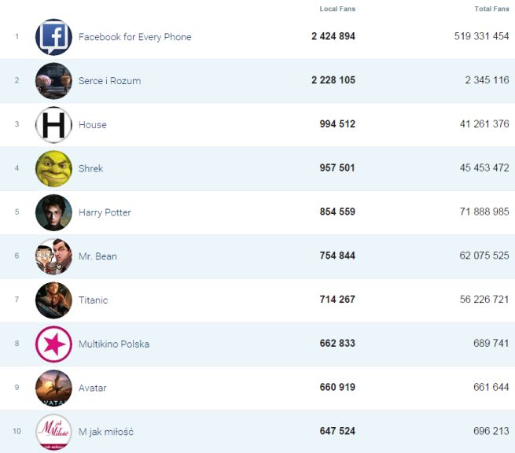Click the Titanic page avatar
Screen dimensions: 515x453
click(53, 300)
